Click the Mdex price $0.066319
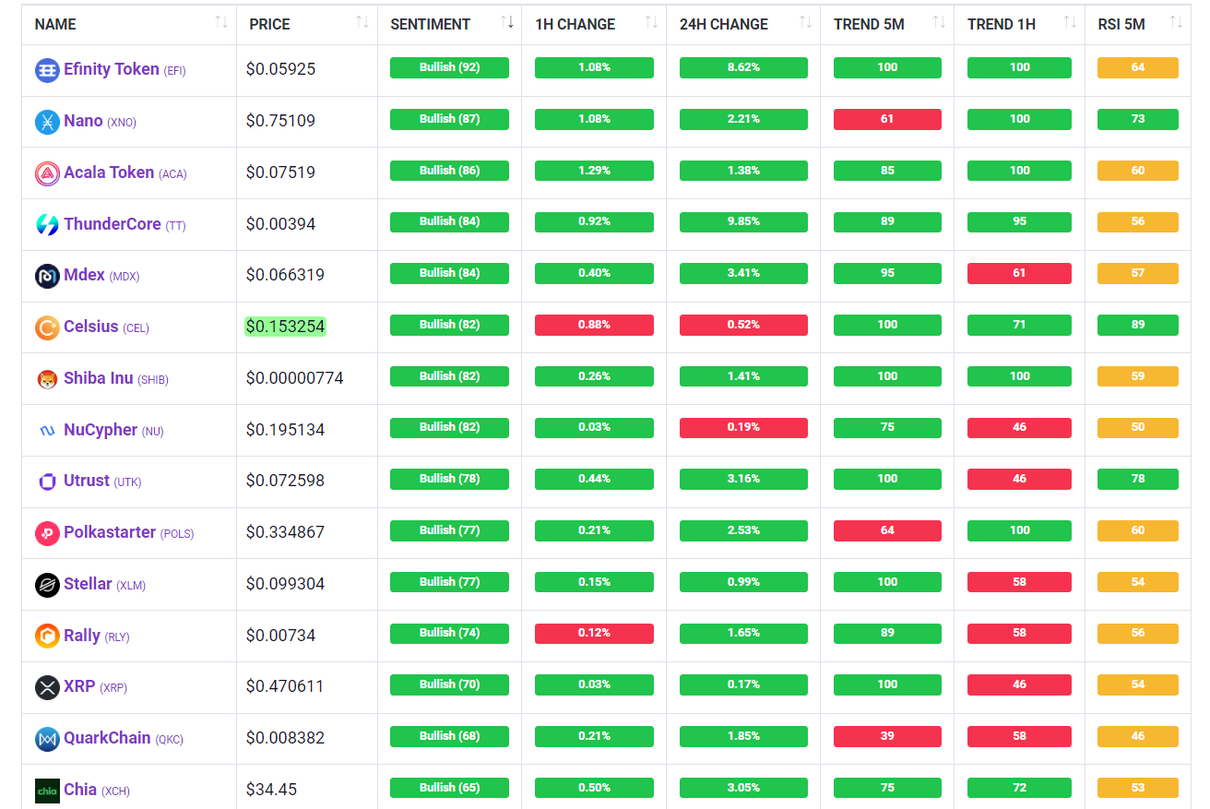The width and height of the screenshot is (1210, 809). click(x=285, y=275)
